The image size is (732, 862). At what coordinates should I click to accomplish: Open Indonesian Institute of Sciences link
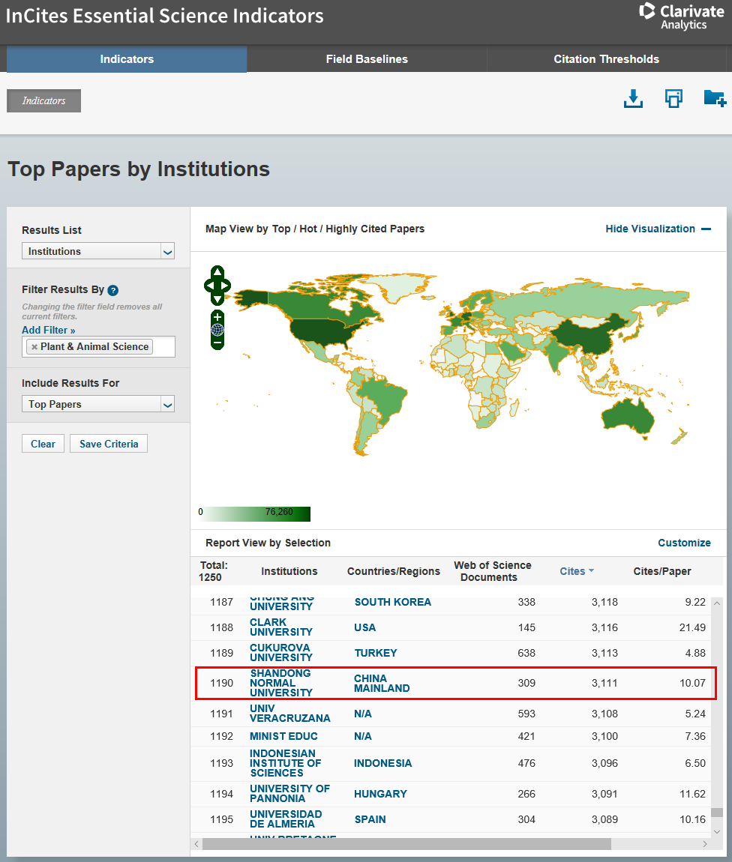pos(285,763)
